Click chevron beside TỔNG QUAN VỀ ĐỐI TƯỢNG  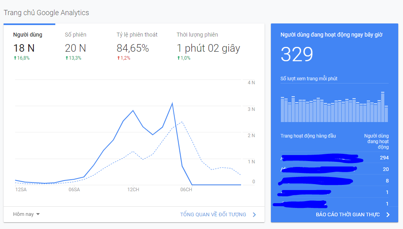[x=254, y=215]
